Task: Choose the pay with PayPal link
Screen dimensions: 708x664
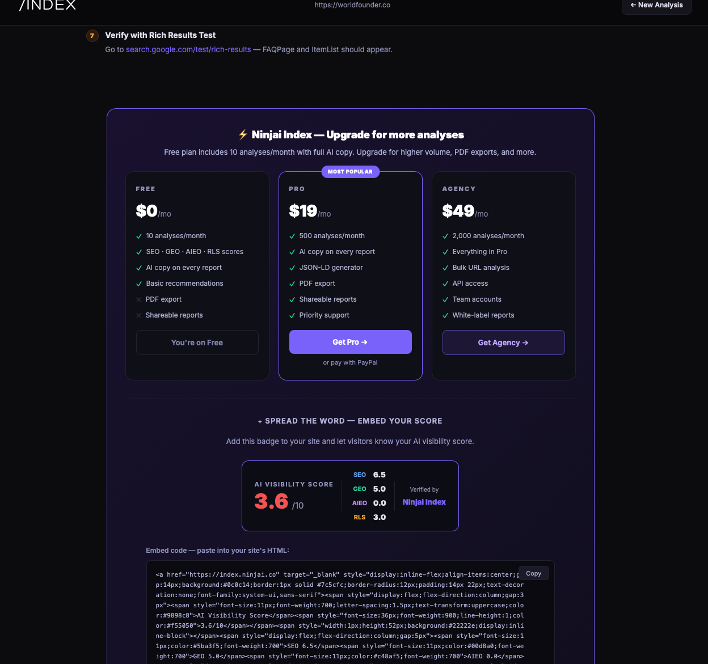Action: 350,362
